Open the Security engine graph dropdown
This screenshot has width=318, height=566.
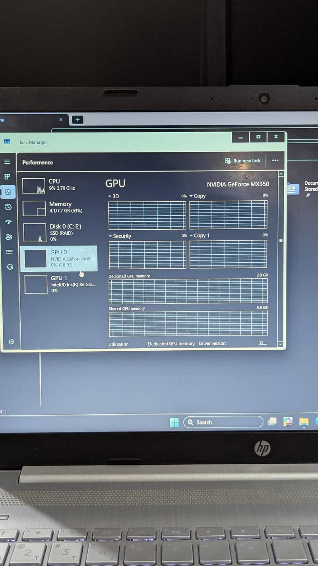[x=120, y=236]
